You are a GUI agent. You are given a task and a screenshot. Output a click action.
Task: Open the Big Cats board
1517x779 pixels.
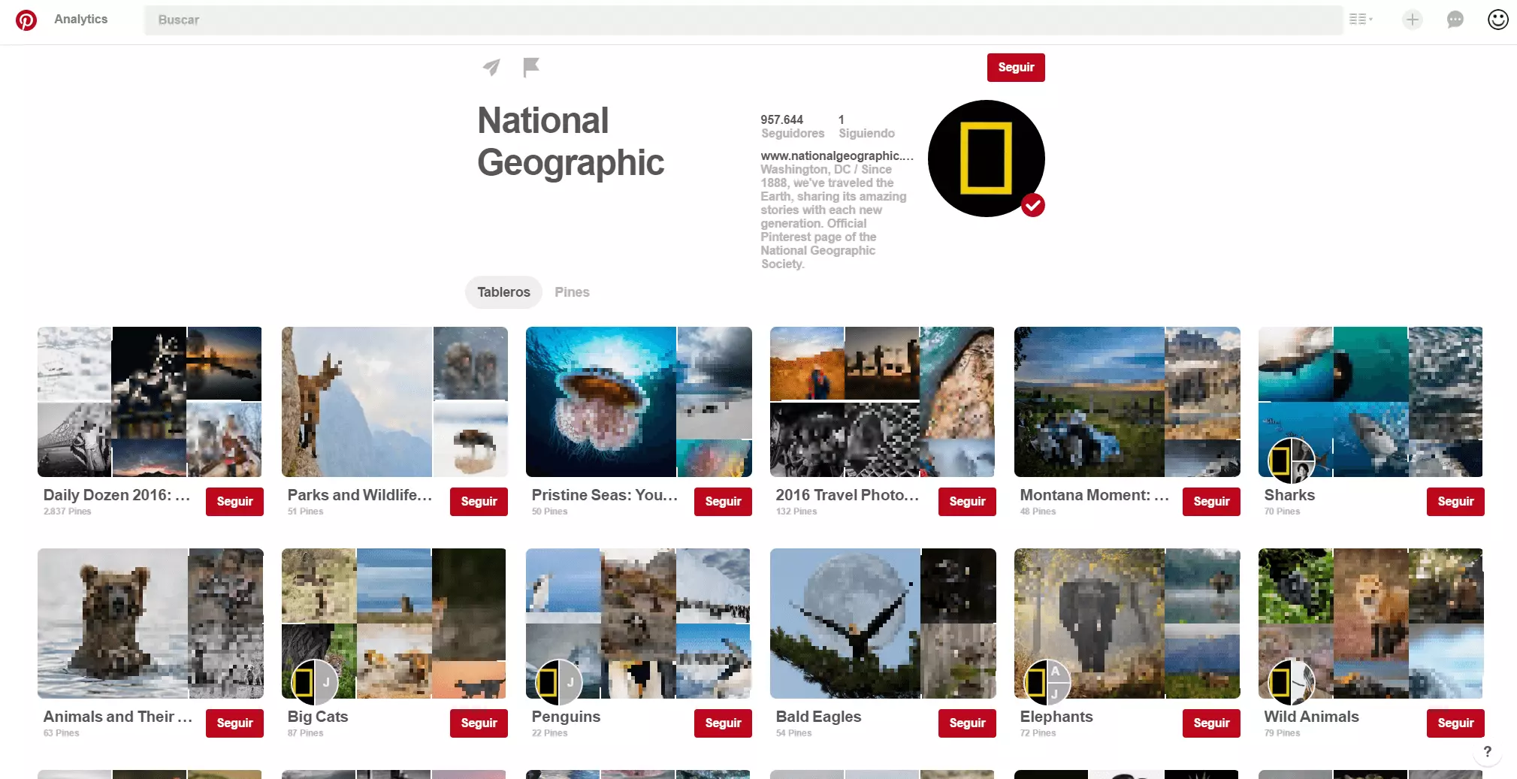coord(394,624)
